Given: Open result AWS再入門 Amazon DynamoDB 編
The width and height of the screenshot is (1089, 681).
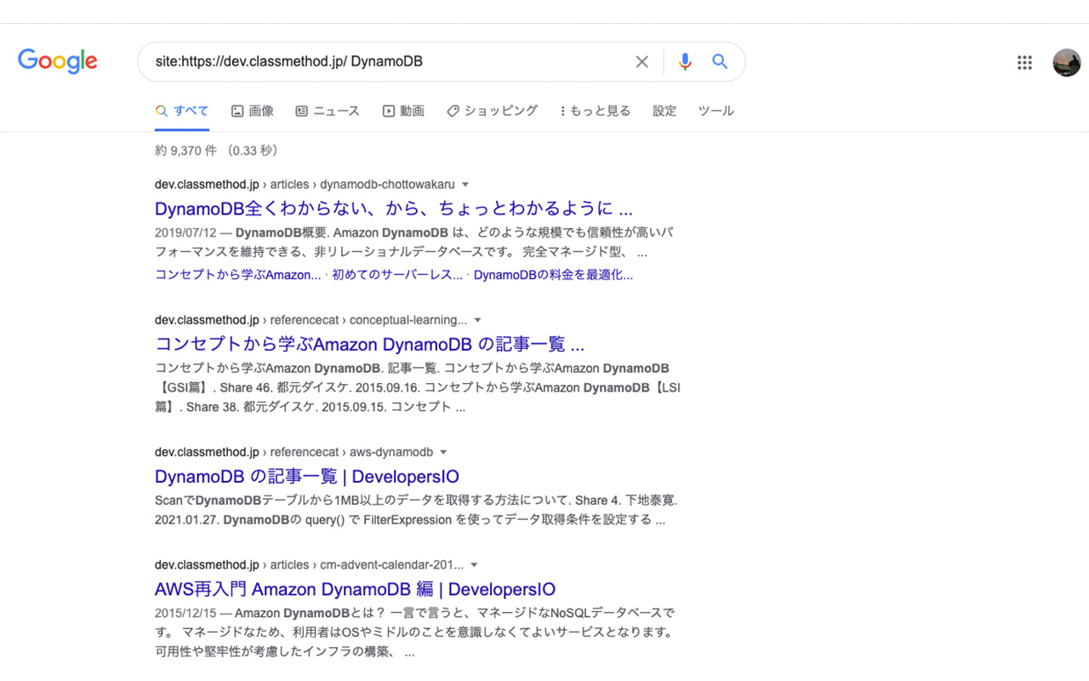Looking at the screenshot, I should (x=355, y=589).
